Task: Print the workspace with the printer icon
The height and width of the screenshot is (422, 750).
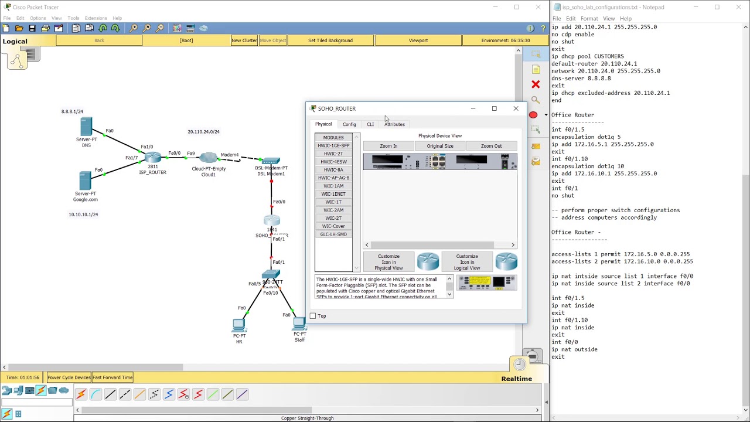Action: point(46,28)
